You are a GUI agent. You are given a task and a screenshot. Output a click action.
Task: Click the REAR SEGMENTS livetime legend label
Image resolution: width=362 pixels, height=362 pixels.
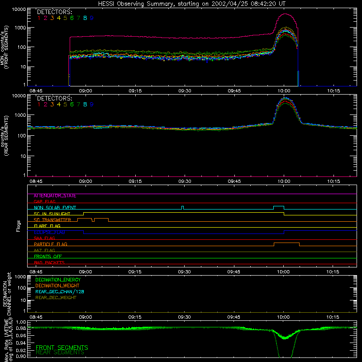pyautogui.click(x=60, y=352)
